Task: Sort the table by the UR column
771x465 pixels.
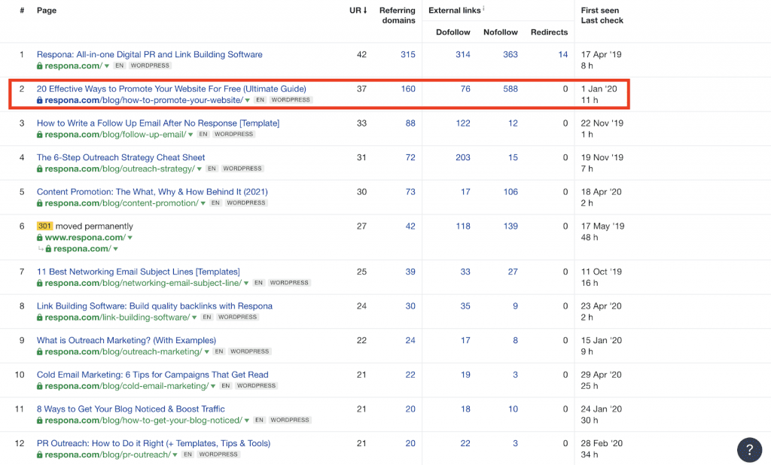Action: [358, 11]
